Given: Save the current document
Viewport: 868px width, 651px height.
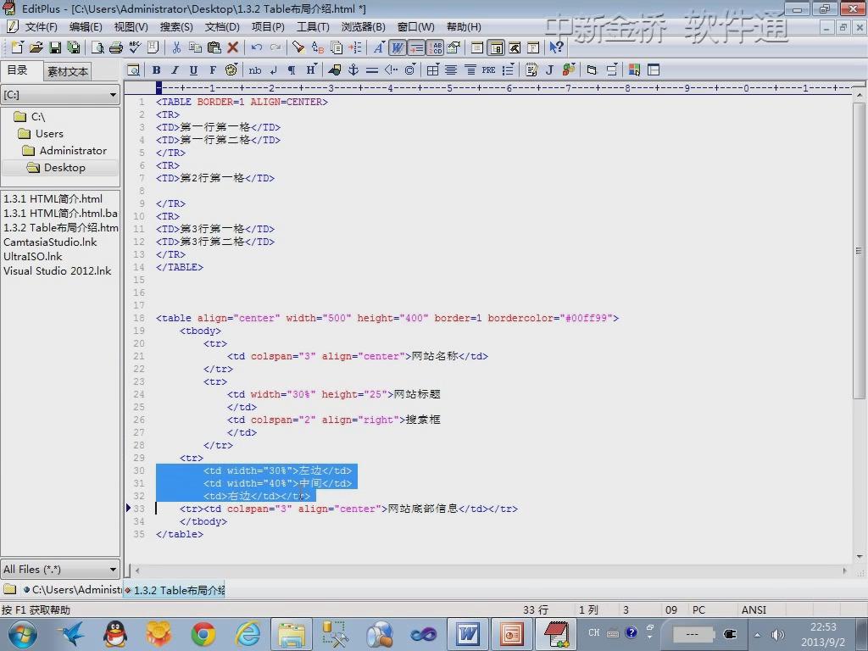Looking at the screenshot, I should [x=55, y=47].
